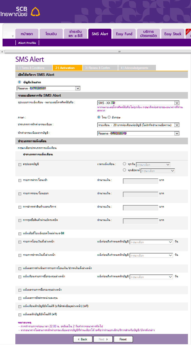
Task: Check the การรูดซื้อสินค้าผ่านบัตรเดบิต checkbox
Action: [20, 220]
